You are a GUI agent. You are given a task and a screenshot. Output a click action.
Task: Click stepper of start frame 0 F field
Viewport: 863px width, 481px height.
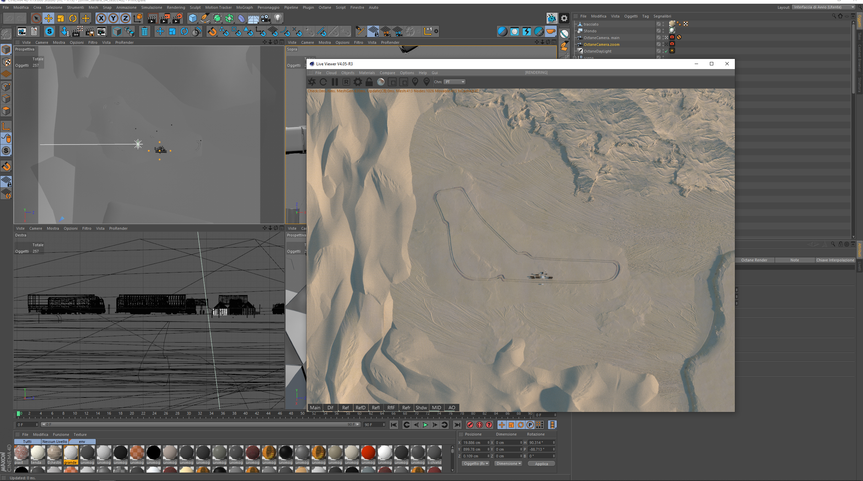[x=37, y=425]
